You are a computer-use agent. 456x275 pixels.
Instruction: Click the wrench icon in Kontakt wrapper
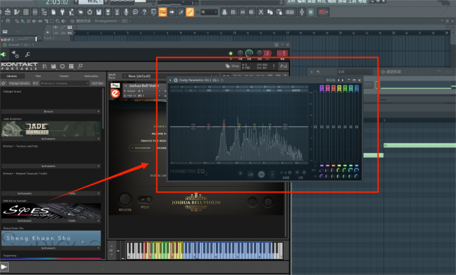[x=27, y=54]
